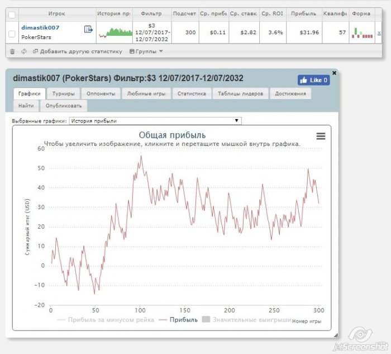Tick the select-all checkbox in table header
The width and height of the screenshot is (391, 354).
[12, 15]
